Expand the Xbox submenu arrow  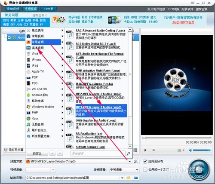point(62,119)
